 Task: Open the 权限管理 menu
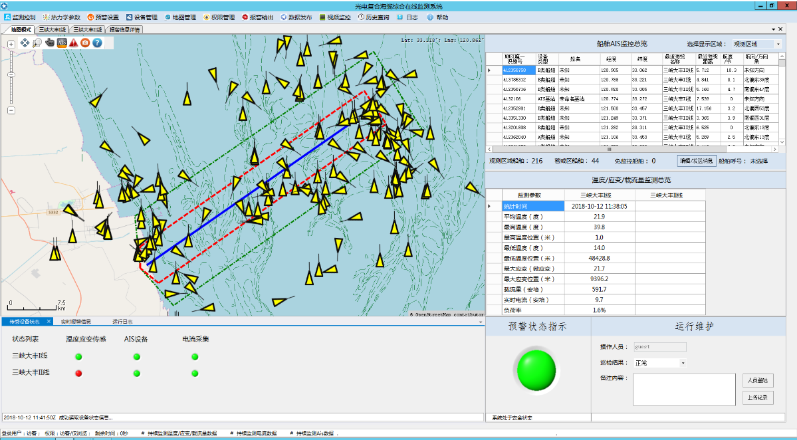[219, 17]
